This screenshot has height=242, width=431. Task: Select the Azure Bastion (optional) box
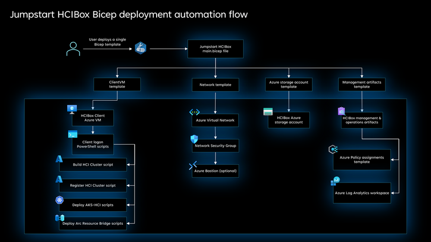click(216, 171)
